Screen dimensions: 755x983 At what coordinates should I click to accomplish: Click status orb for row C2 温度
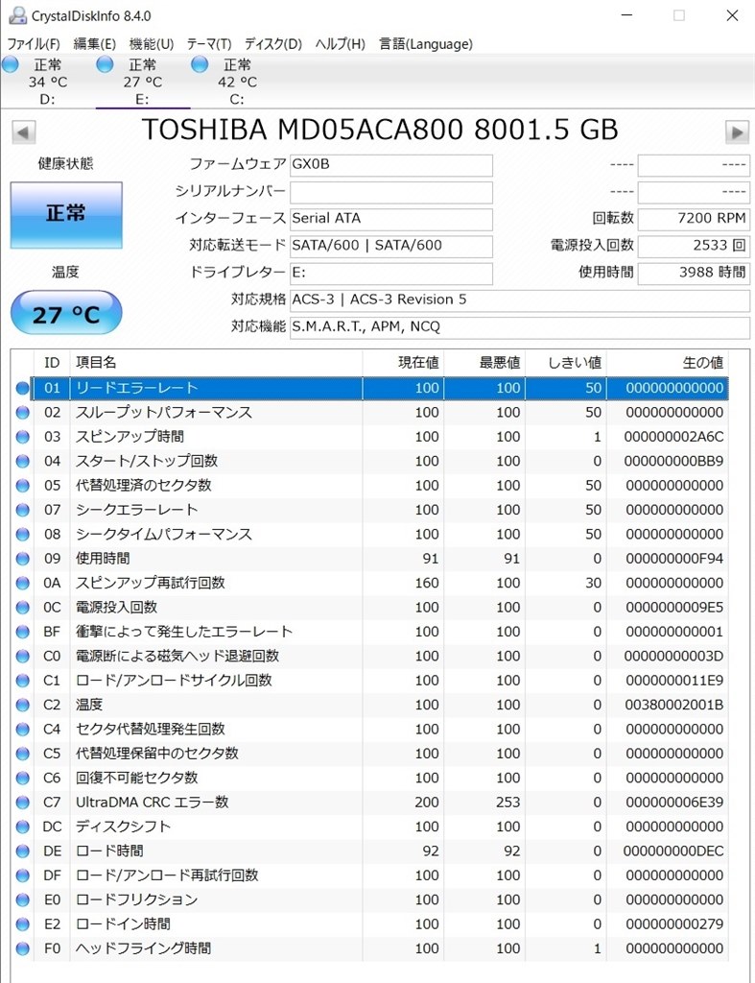click(23, 705)
